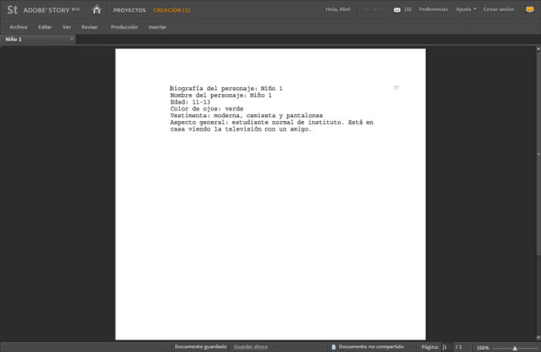Switch to the Proyectos section
Image resolution: width=541 pixels, height=352 pixels.
coord(129,10)
